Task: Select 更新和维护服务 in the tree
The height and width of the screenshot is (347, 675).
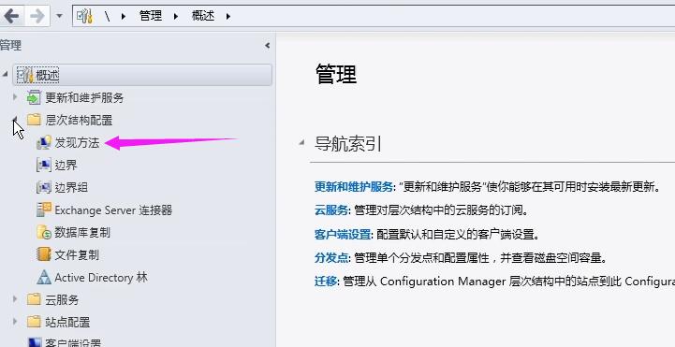Action: (84, 97)
